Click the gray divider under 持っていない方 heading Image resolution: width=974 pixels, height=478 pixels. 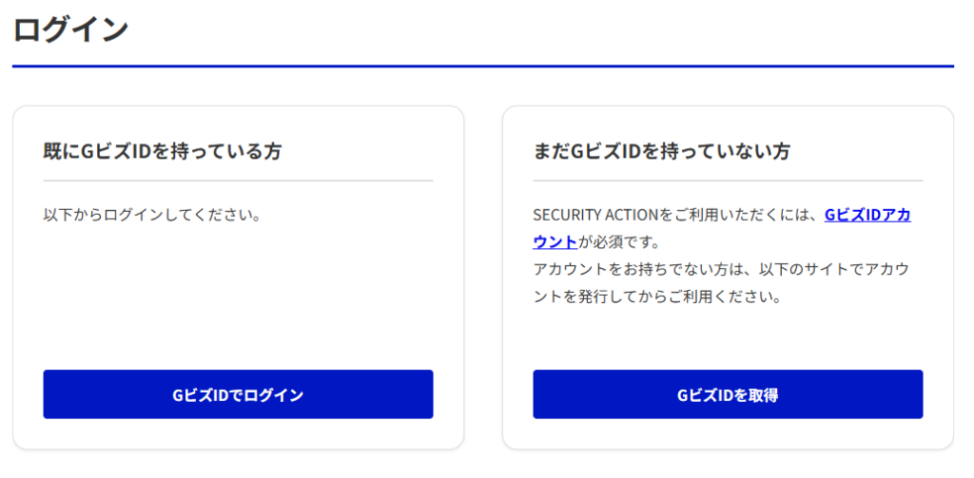point(728,181)
